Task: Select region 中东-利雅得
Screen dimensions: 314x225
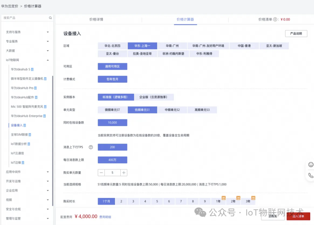Action: (204, 54)
